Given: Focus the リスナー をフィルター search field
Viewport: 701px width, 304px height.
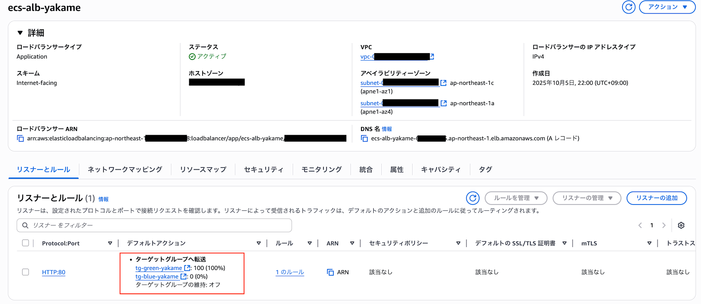Looking at the screenshot, I should 154,225.
